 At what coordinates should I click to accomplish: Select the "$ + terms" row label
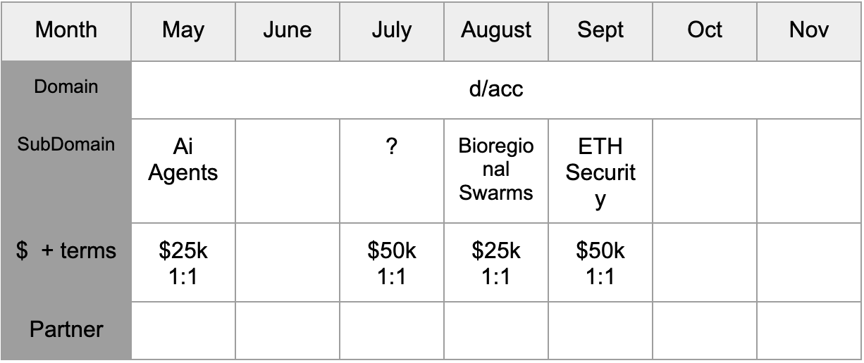(x=66, y=250)
